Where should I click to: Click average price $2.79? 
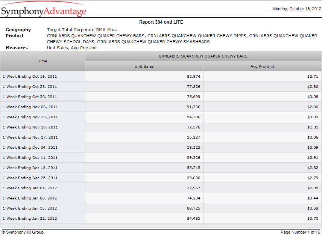[x=313, y=178]
